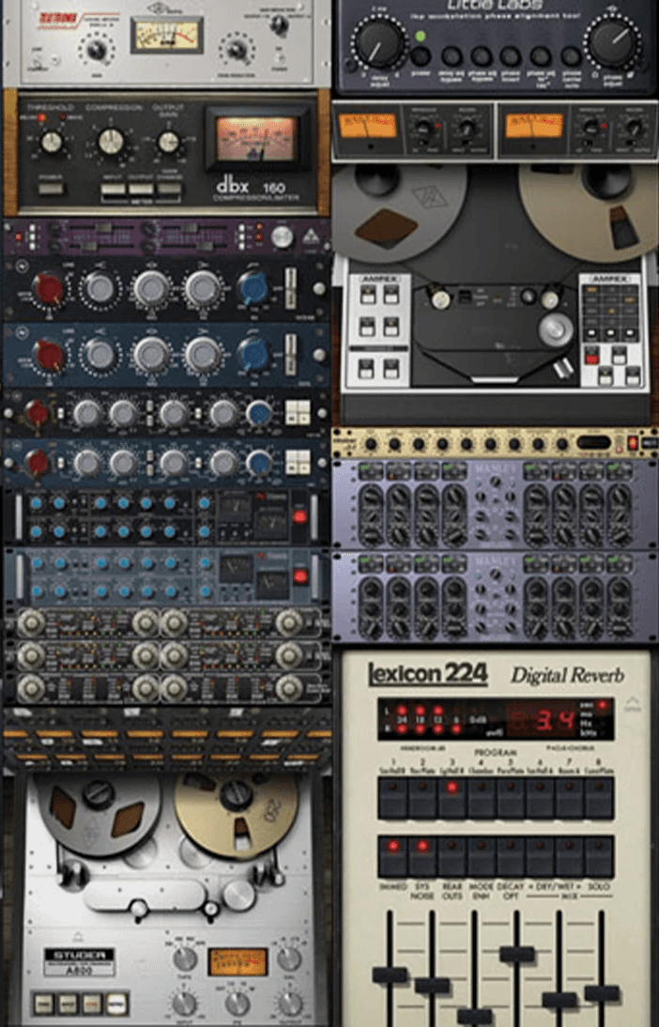The height and width of the screenshot is (1027, 659).
Task: Select Lexicon 224 program 5 Perc Plate
Action: (511, 799)
